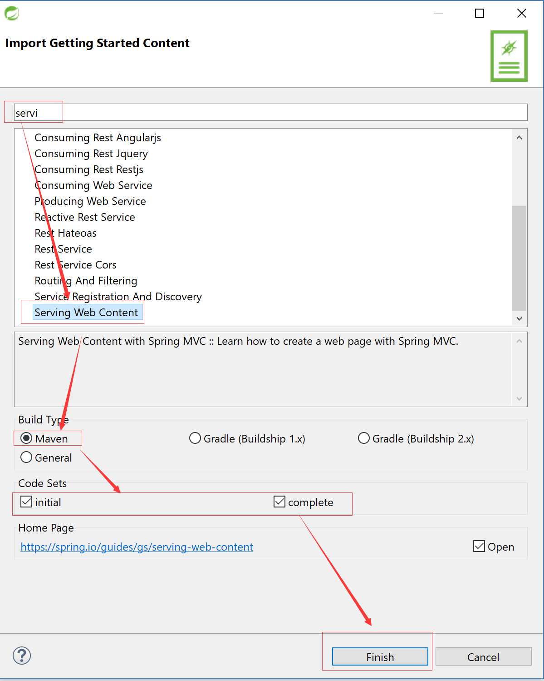This screenshot has height=681, width=544.
Task: Close the import dialog window
Action: point(522,13)
